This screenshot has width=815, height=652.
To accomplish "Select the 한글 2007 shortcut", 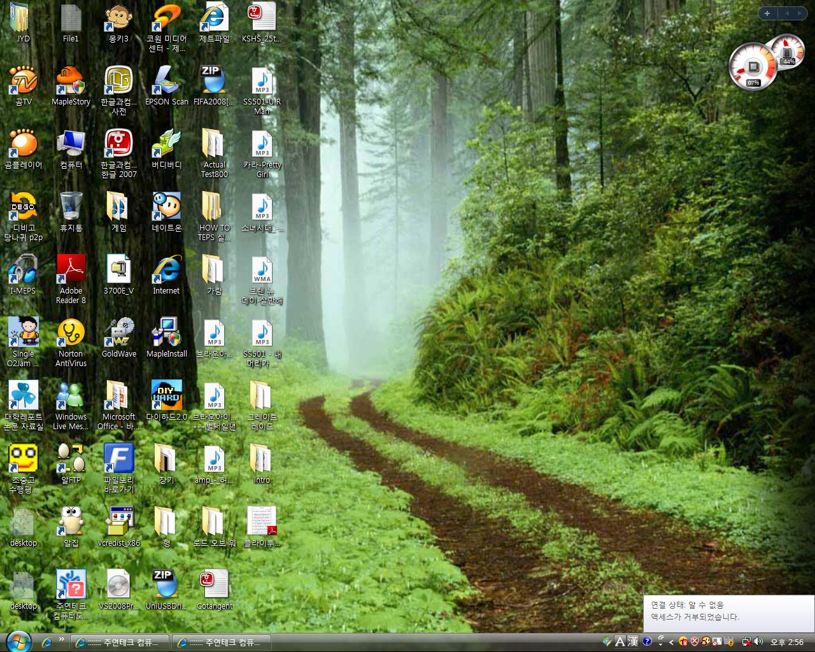I will [x=118, y=153].
